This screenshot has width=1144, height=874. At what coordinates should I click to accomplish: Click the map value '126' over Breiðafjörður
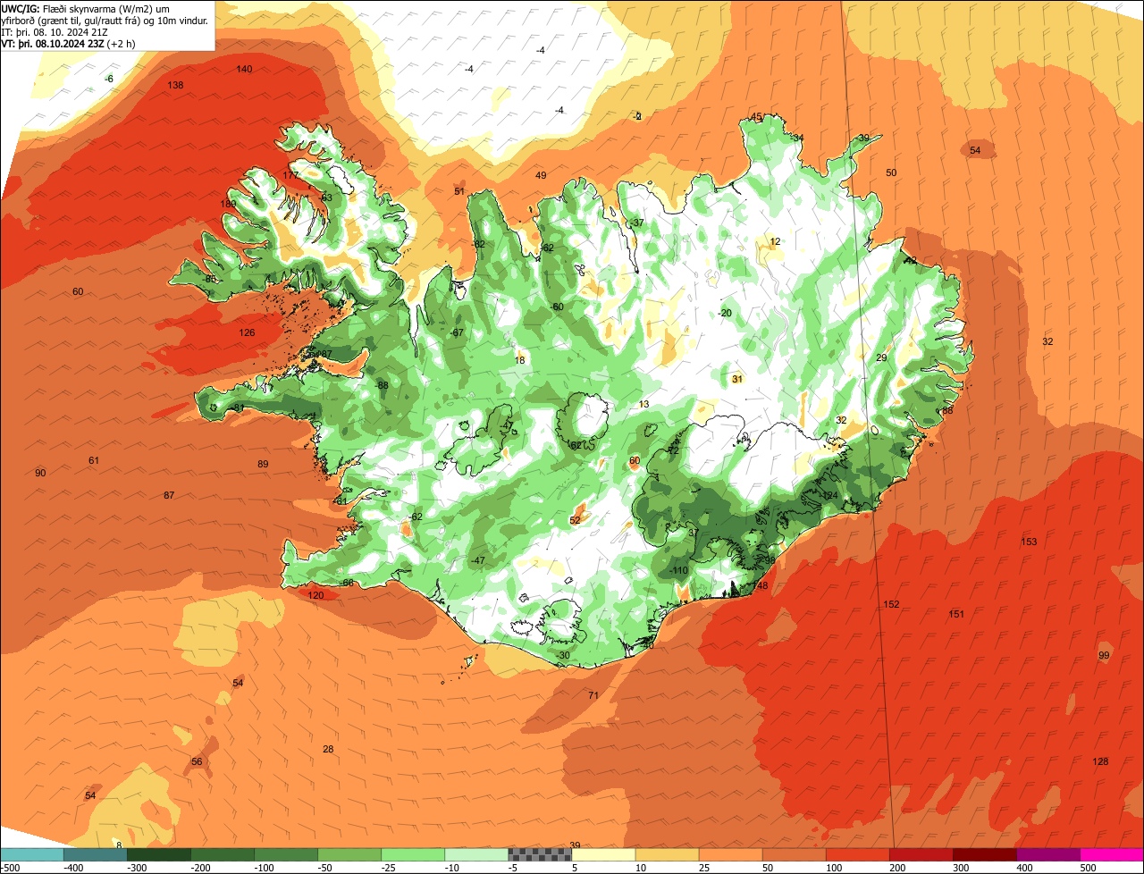(247, 333)
